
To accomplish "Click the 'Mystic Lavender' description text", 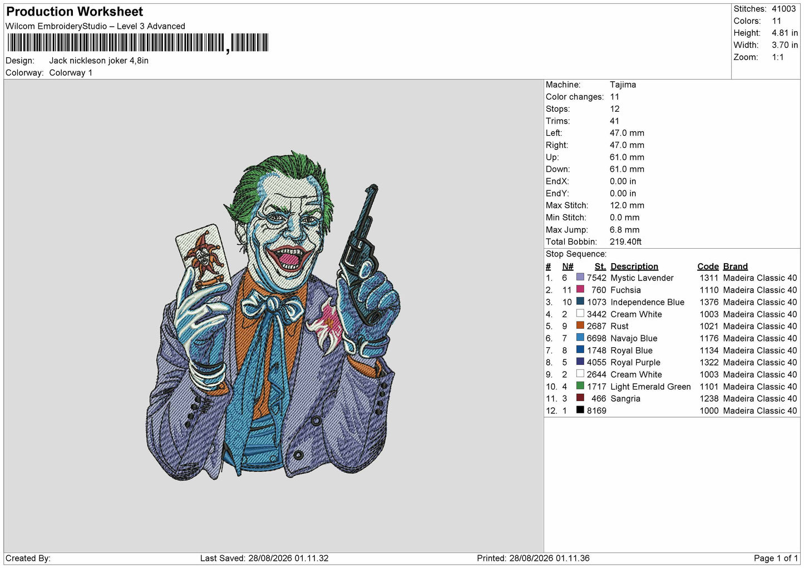I will [642, 278].
